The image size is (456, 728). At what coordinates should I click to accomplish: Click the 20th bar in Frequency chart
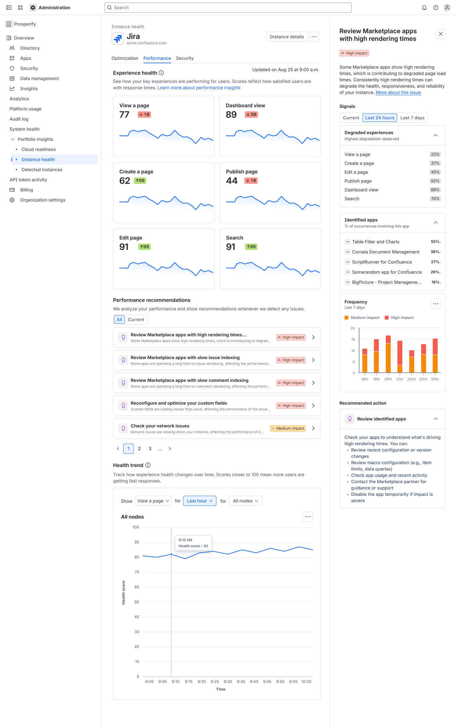click(388, 354)
